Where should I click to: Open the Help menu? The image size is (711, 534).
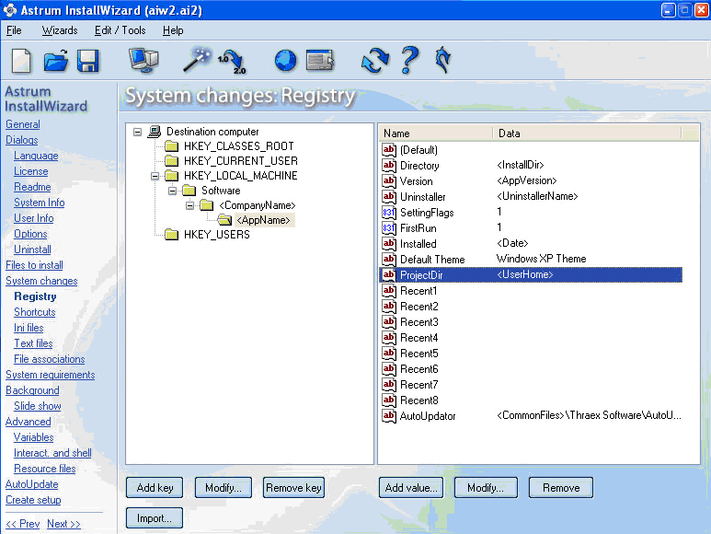tap(173, 30)
